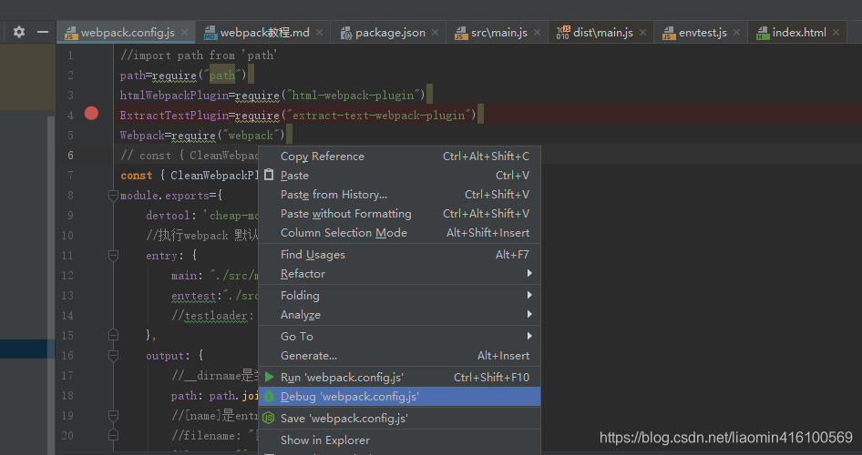Select Paste from History...
862x455 pixels.
400,195
